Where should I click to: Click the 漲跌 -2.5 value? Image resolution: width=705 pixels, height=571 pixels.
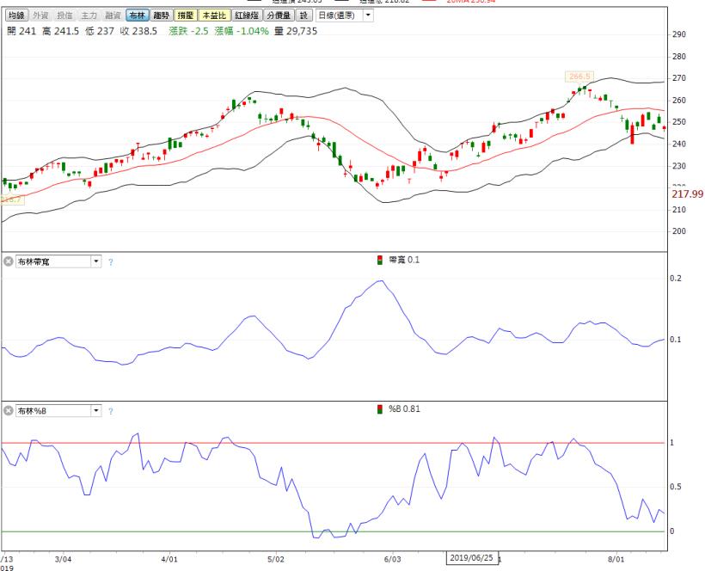click(x=189, y=31)
